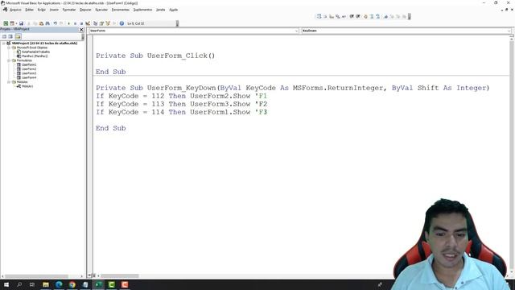Collapse the VBAProject root node
This screenshot has height=290, width=515.
point(3,43)
